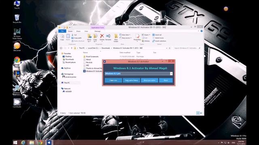The width and height of the screenshot is (259, 145).
Task: Click Downloads in the address breadcrumb
Action: point(106,48)
